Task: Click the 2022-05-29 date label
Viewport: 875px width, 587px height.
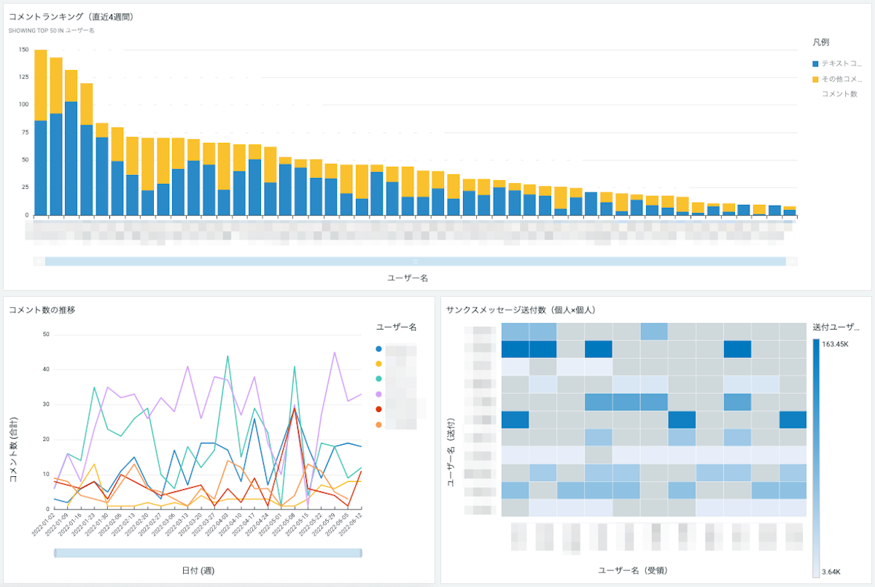Action: click(x=324, y=524)
